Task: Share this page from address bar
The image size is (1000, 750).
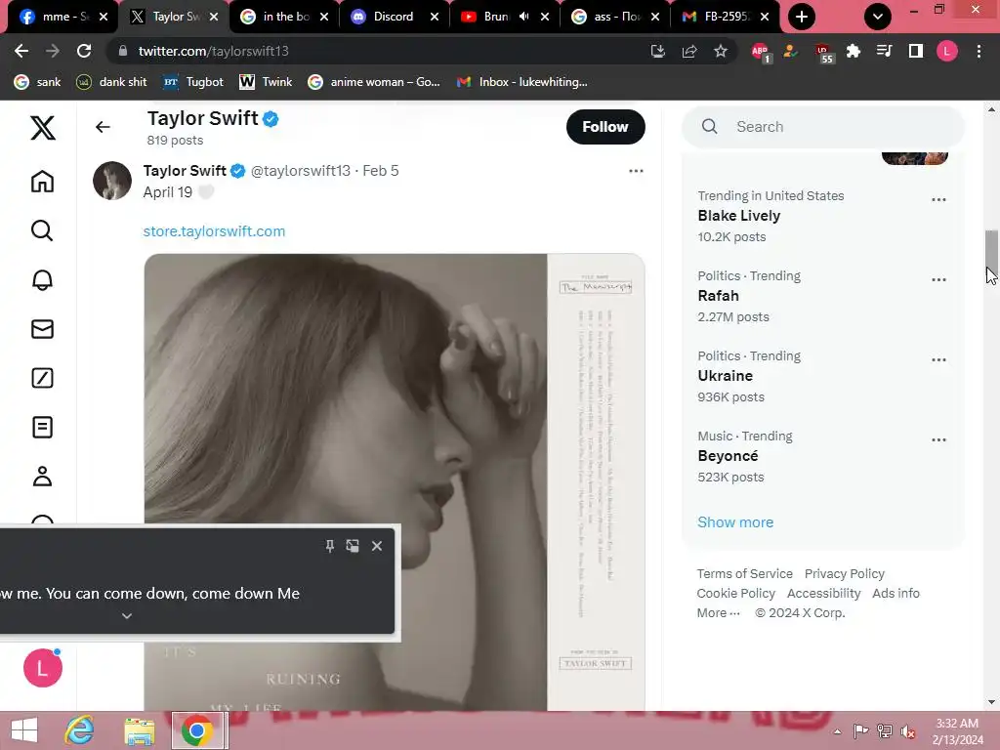Action: [689, 51]
